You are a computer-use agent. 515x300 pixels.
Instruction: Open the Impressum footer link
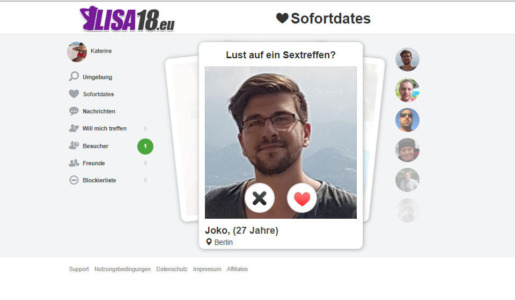pyautogui.click(x=207, y=269)
